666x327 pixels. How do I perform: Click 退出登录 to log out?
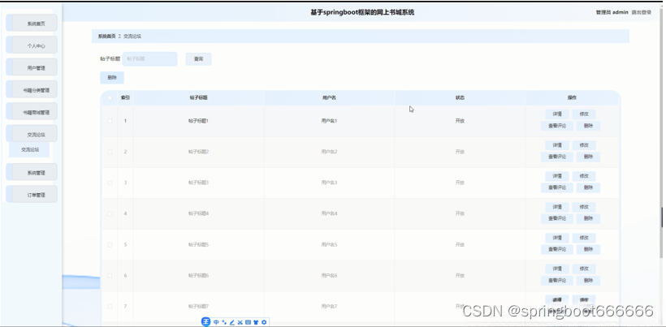642,12
